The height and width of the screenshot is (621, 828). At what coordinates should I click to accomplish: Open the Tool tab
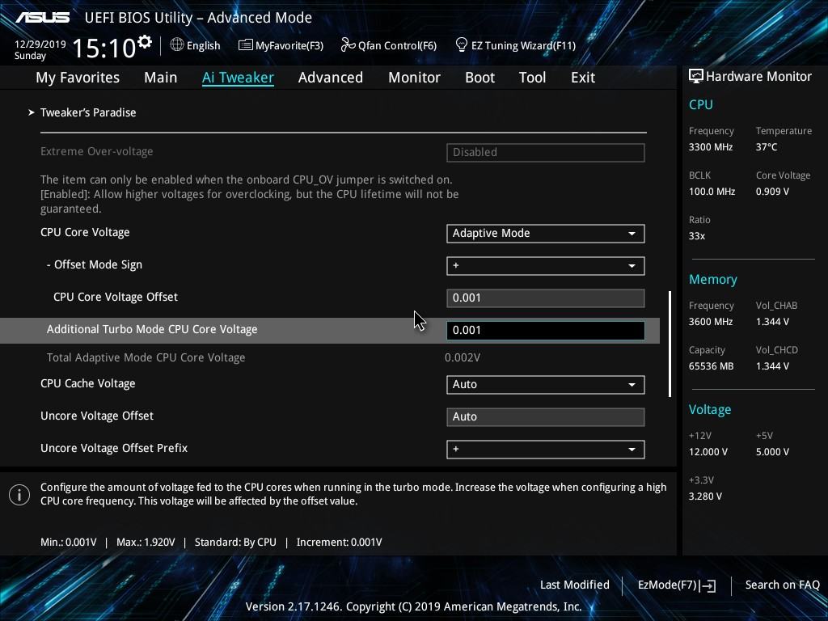[x=532, y=78]
